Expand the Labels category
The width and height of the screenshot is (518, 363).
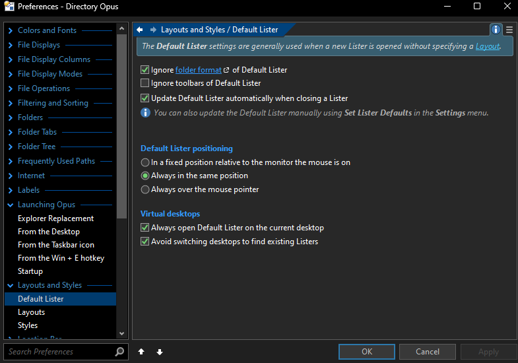click(11, 190)
